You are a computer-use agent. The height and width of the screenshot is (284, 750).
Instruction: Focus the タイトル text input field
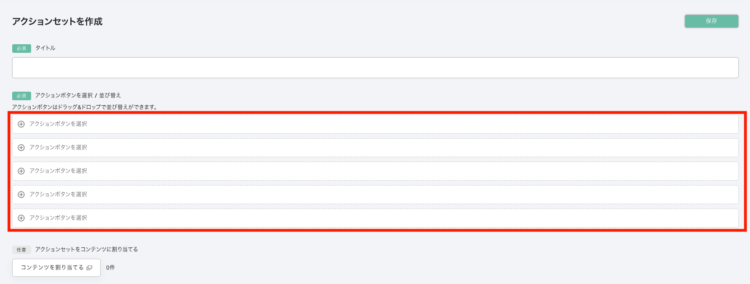(375, 68)
